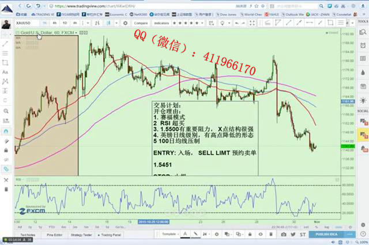Open the bar style candlestick icon
Screen dimensions: 369x245
(x=108, y=23)
